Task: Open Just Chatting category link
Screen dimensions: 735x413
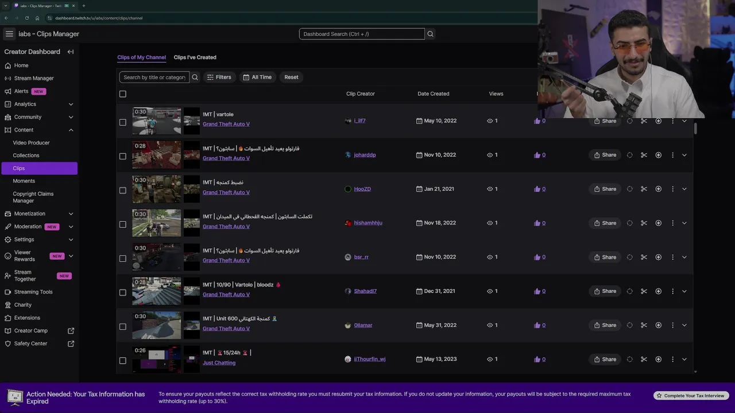Action: tap(219, 363)
